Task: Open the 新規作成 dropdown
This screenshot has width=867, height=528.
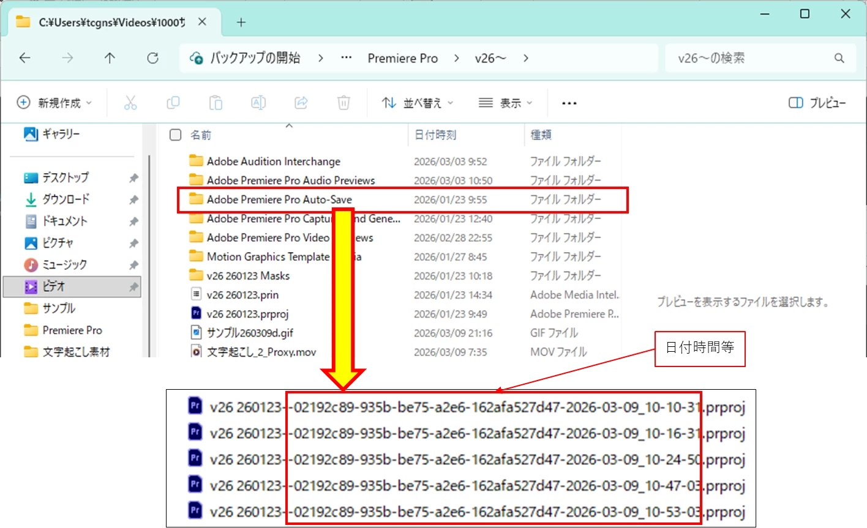Action: (54, 103)
